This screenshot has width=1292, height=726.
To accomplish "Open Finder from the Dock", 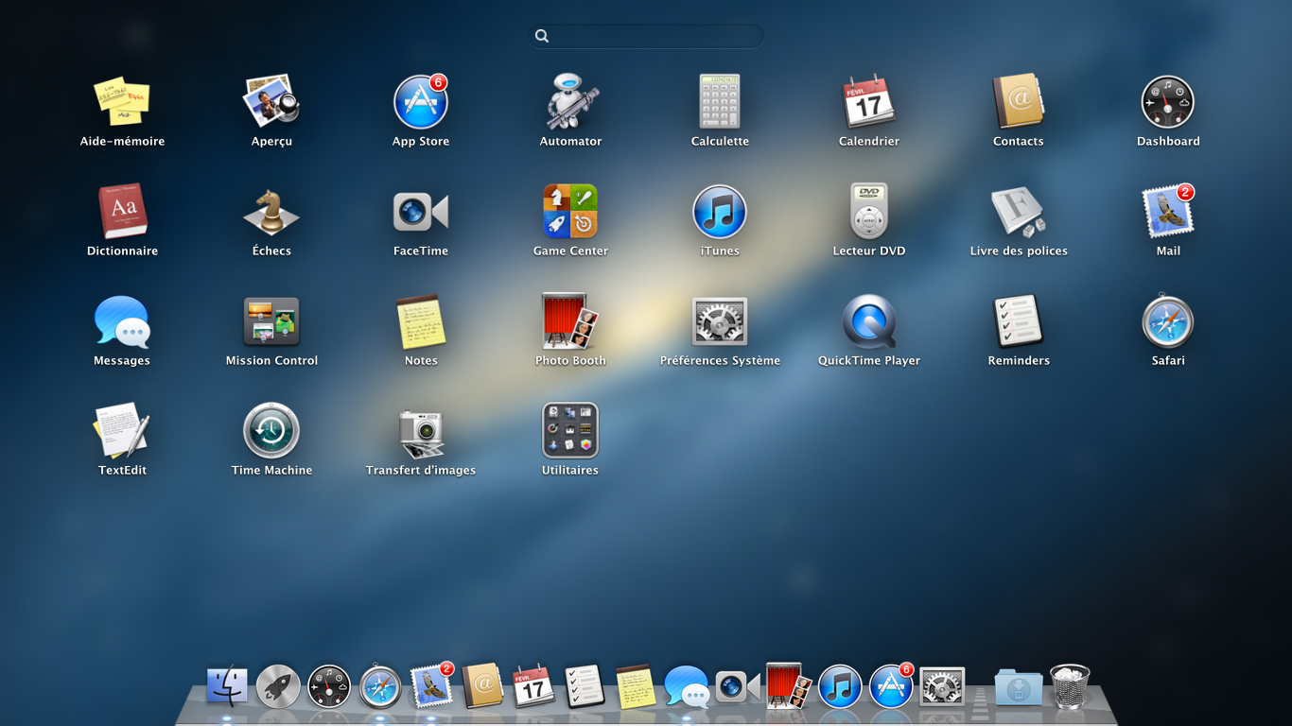I will click(227, 687).
